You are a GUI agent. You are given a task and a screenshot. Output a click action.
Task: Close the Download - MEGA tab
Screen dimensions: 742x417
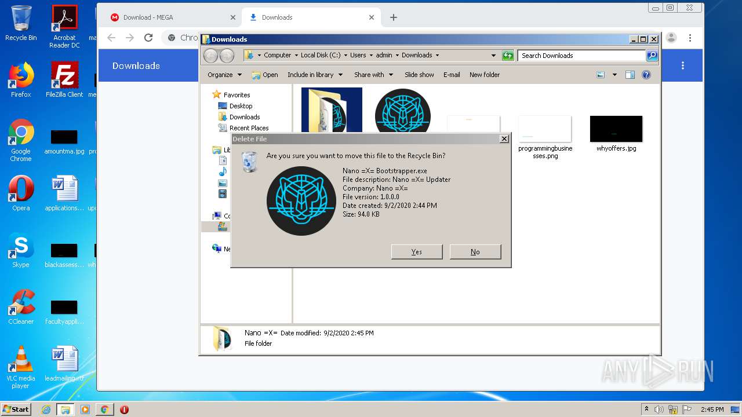pos(233,17)
